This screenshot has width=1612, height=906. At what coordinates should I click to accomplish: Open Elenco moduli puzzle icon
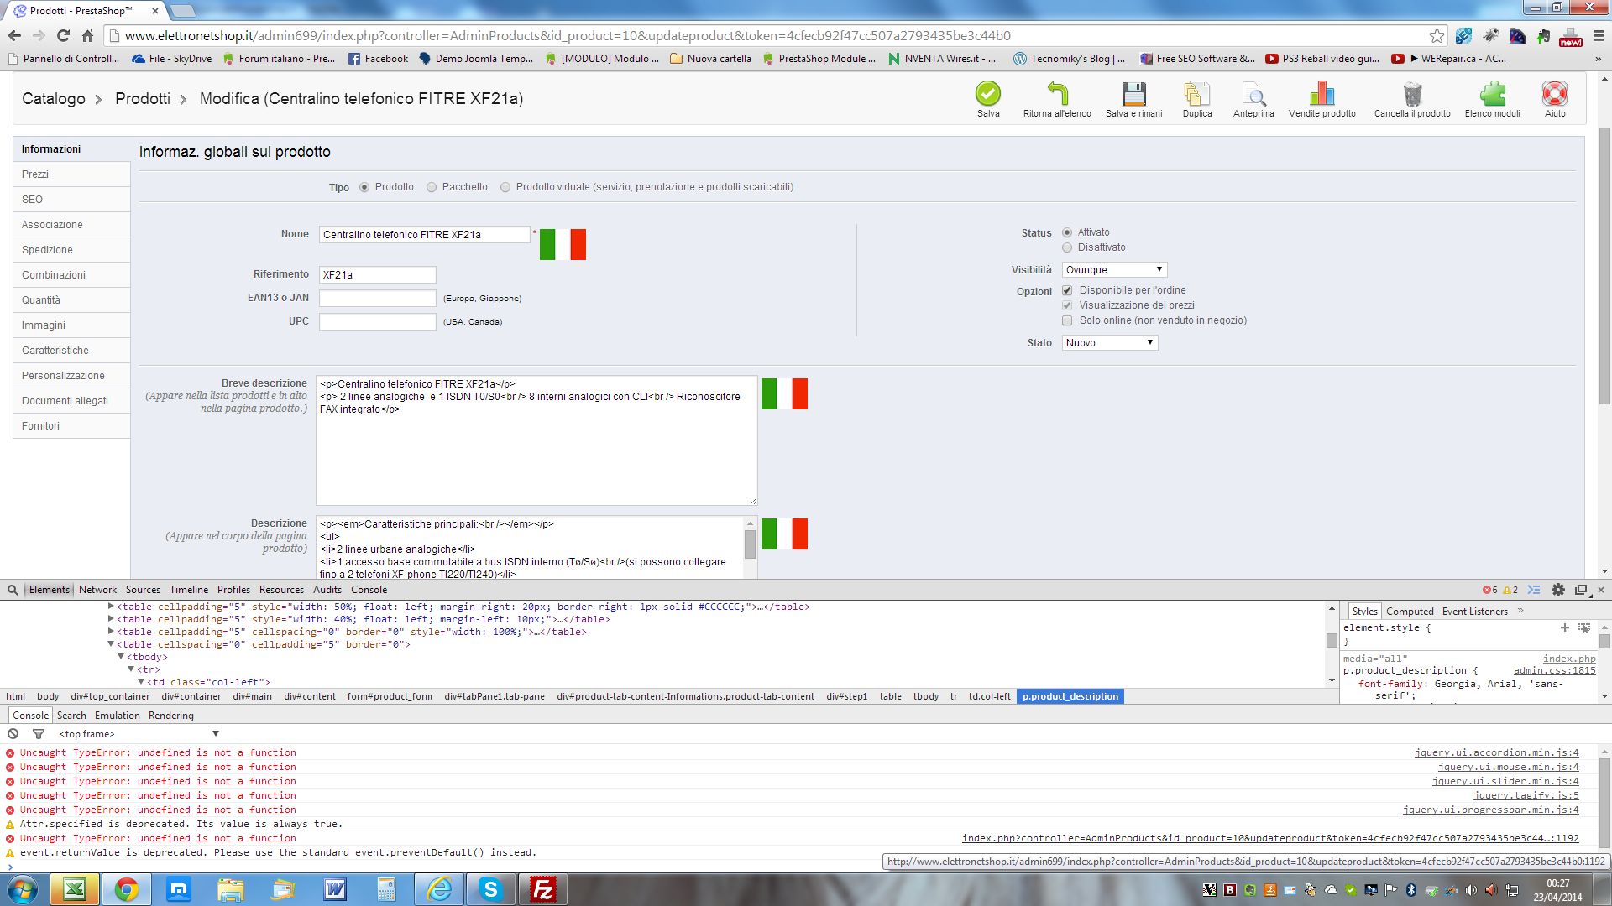[x=1492, y=93]
